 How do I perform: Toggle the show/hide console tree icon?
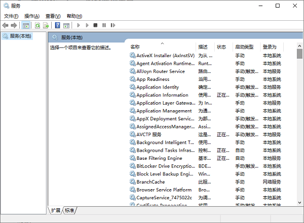pos(26,25)
